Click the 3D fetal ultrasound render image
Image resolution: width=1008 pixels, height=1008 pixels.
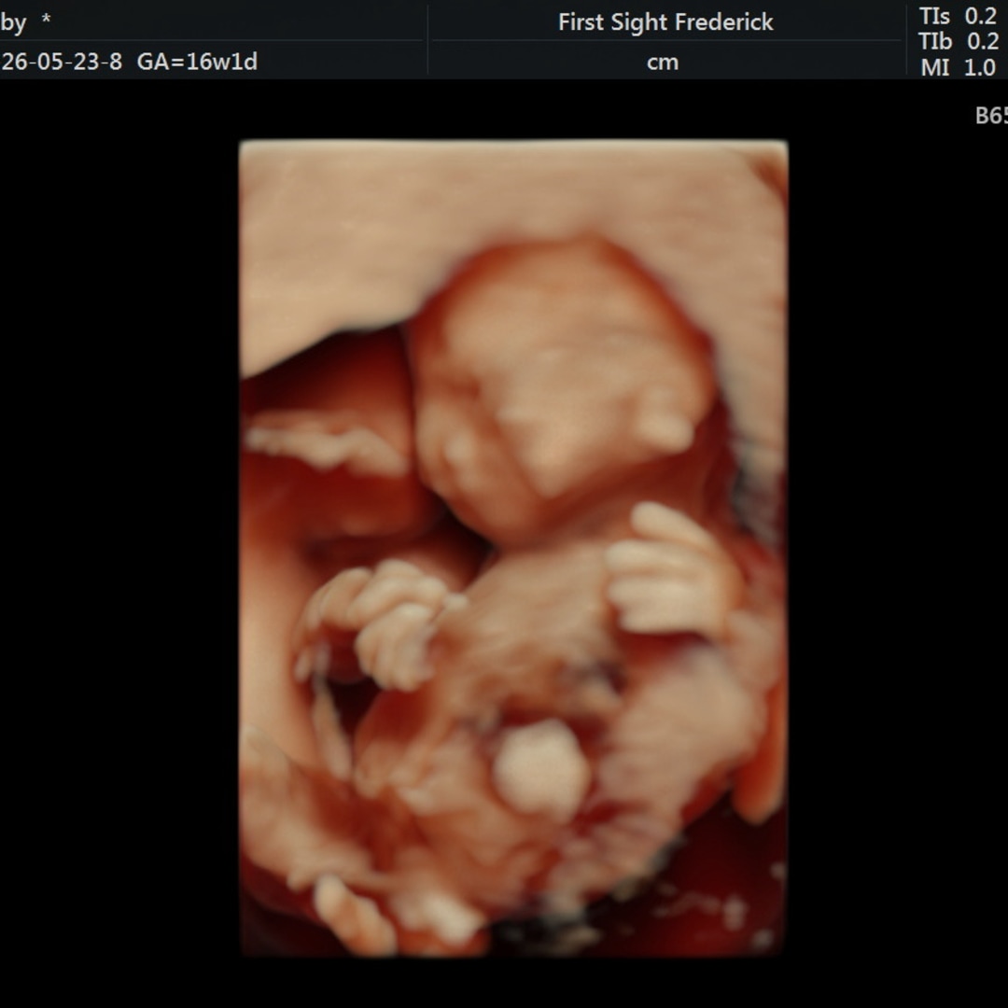[x=513, y=549]
